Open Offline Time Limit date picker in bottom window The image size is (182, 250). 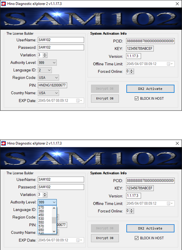coord(170,203)
